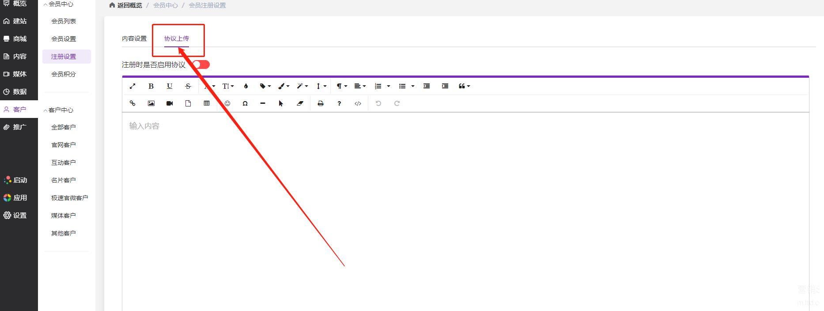Select the 协议上传 tab
This screenshot has height=311, width=824.
point(177,38)
